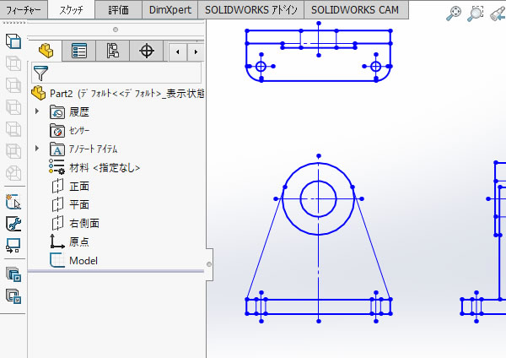
Task: Select the inner circle in front view
Action: click(318, 198)
